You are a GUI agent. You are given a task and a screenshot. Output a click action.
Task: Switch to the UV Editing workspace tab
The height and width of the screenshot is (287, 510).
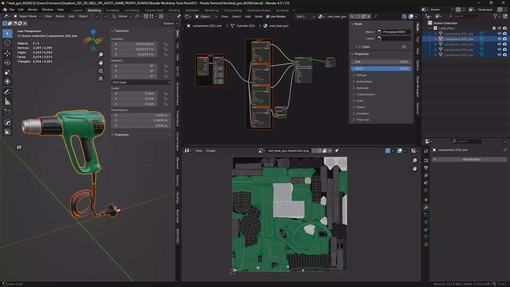132,10
